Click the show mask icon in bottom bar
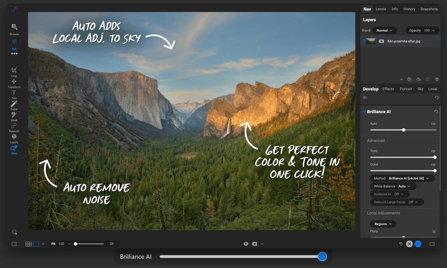This screenshot has width=447, height=268. 254,244
